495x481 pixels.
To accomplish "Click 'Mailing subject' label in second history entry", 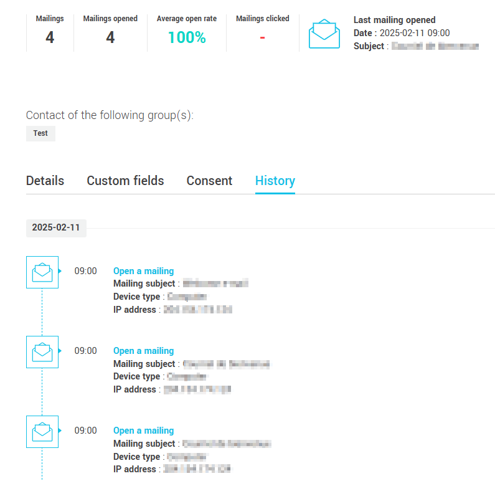I will click(144, 364).
